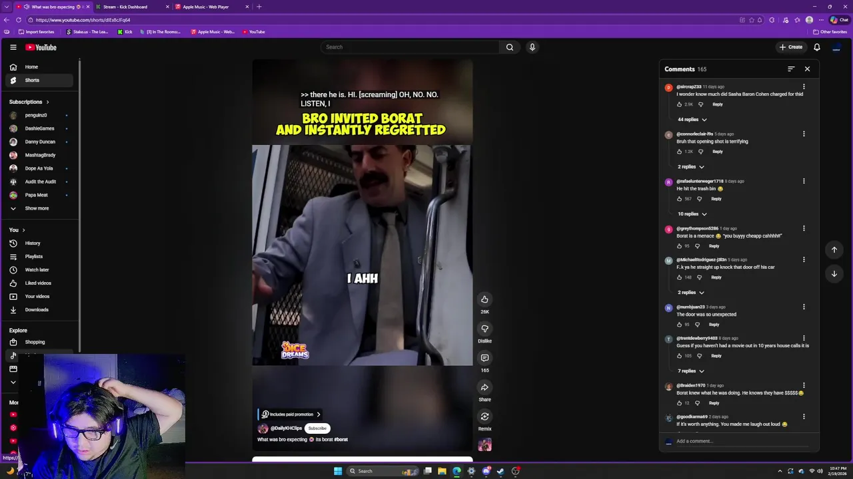Screen dimensions: 853x479
Task: Open a new browser tab
Action: [259, 7]
